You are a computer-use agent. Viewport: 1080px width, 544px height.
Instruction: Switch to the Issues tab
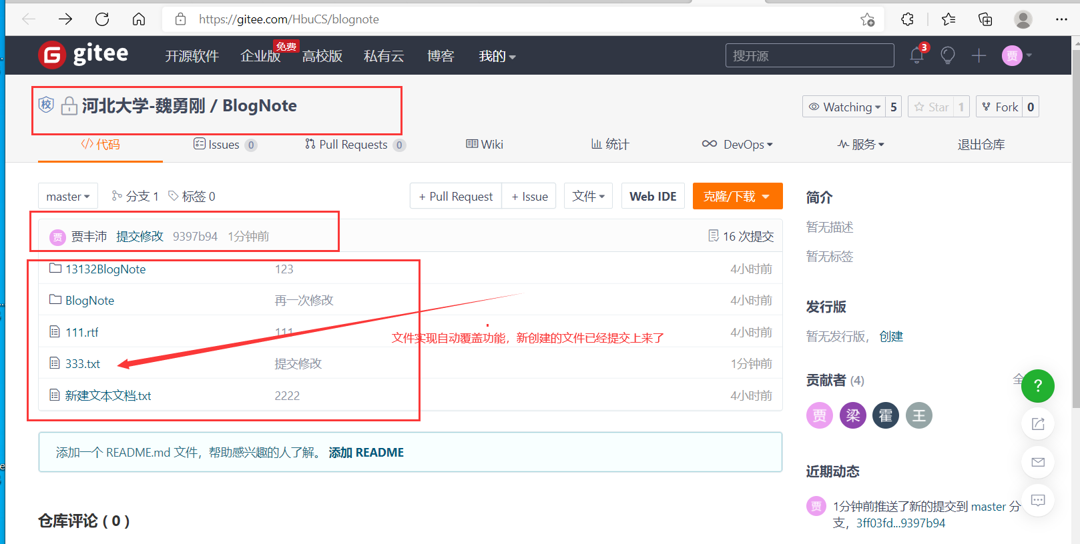point(225,144)
